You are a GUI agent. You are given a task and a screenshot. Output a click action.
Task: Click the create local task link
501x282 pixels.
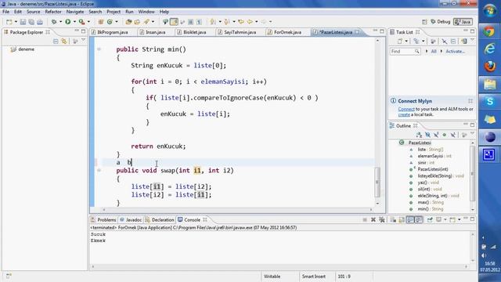coord(404,114)
